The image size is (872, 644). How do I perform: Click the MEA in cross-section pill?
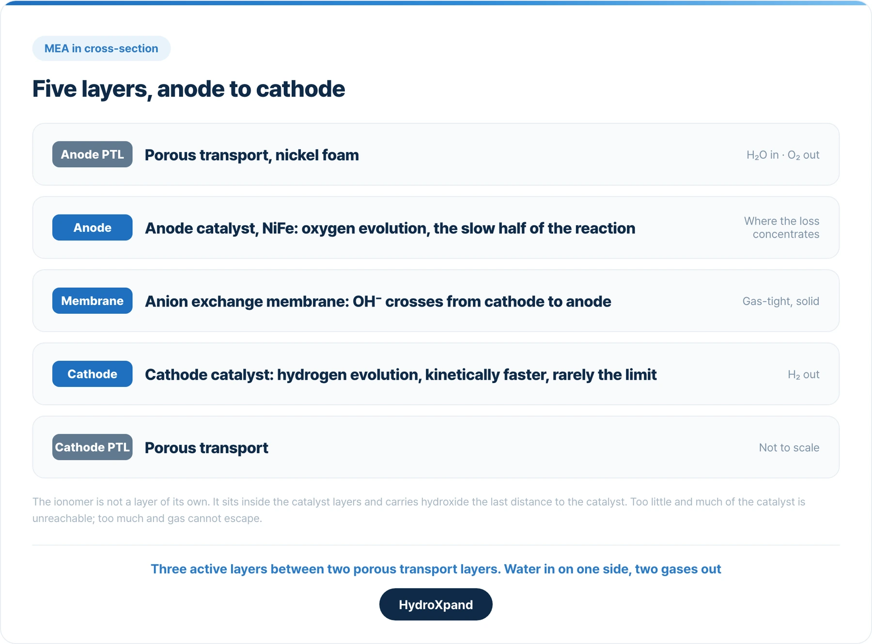tap(101, 48)
